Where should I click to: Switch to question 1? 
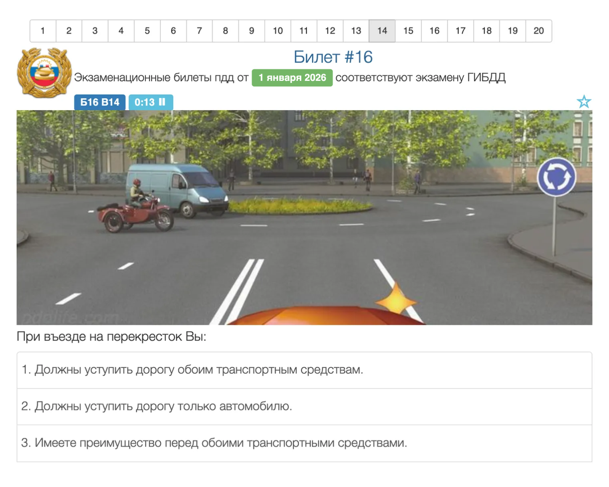[43, 30]
